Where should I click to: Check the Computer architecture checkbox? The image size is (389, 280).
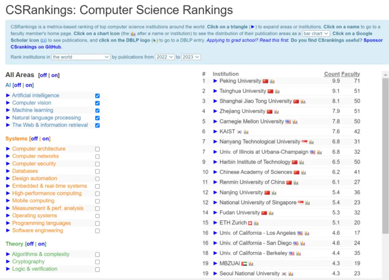(97, 149)
